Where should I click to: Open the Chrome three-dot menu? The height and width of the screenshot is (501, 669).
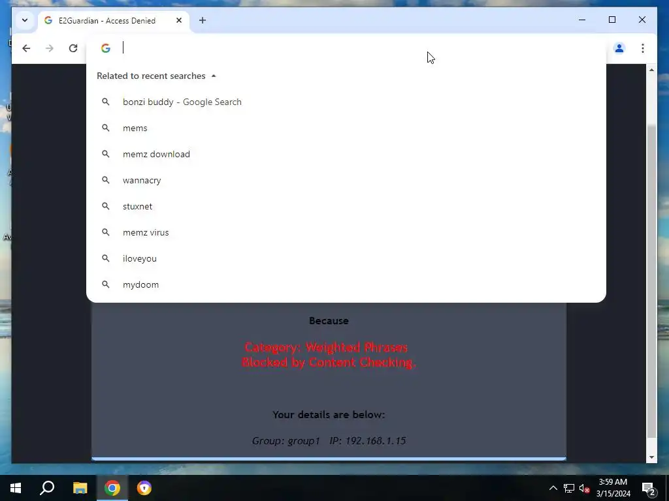(643, 48)
